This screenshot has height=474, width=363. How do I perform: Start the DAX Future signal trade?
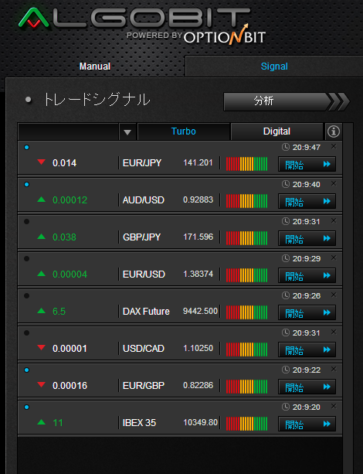point(307,312)
